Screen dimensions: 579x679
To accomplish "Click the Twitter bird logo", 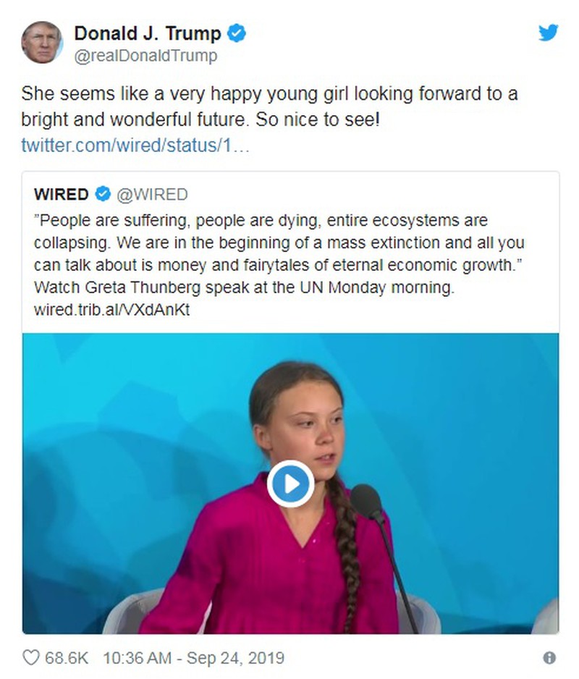I will coord(548,33).
